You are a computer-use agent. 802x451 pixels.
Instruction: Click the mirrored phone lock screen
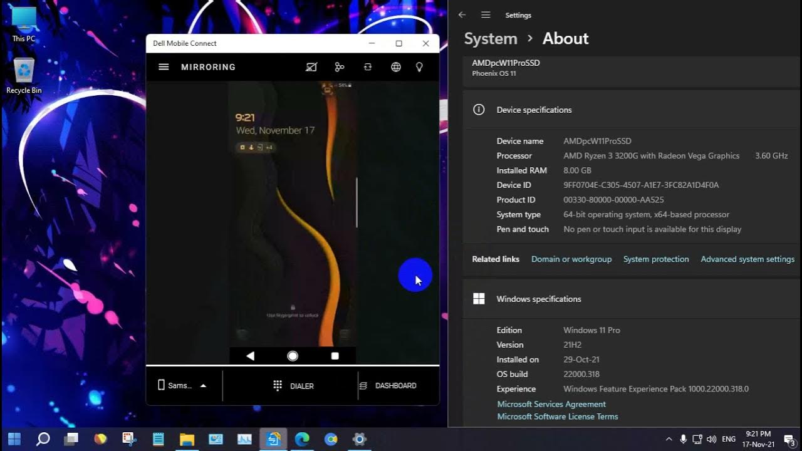(x=293, y=213)
